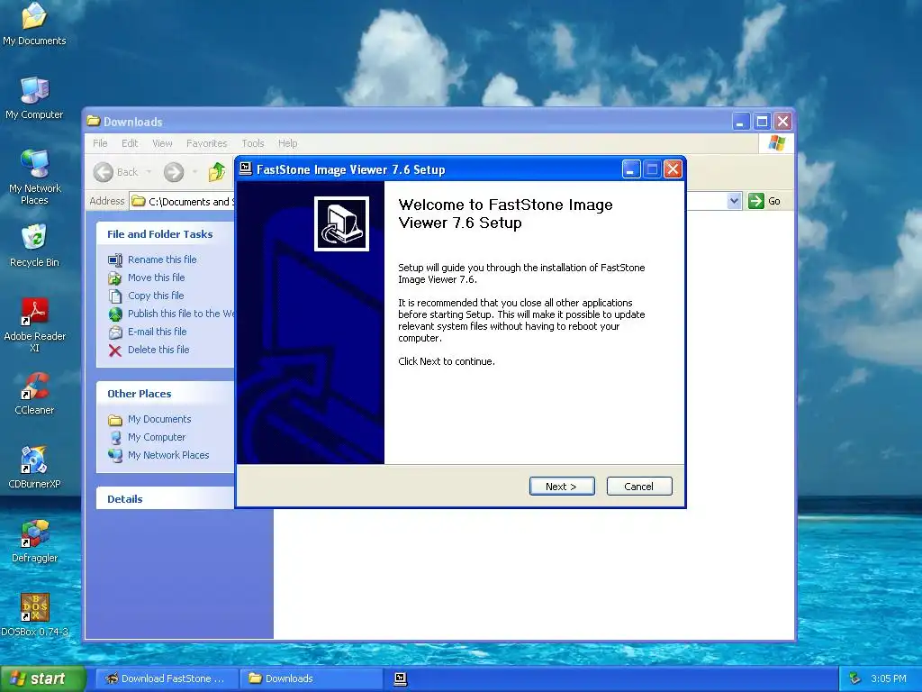Maximize the Downloads window

click(x=762, y=122)
